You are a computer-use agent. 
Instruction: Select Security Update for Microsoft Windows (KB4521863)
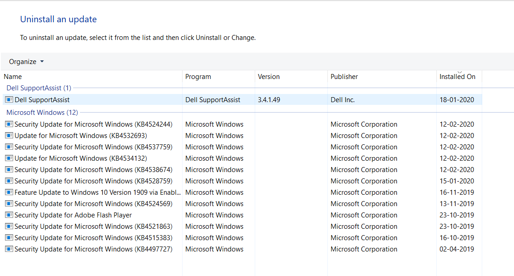click(94, 227)
